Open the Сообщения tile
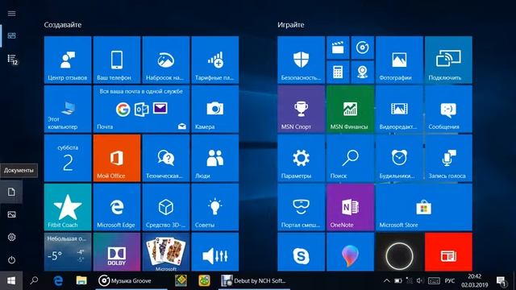 tap(448, 109)
